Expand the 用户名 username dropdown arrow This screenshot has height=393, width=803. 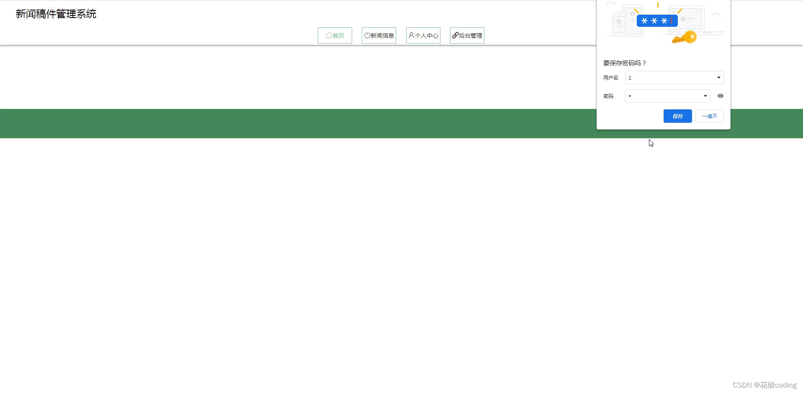coord(719,78)
